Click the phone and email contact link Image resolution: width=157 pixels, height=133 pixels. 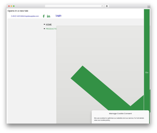[25, 16]
